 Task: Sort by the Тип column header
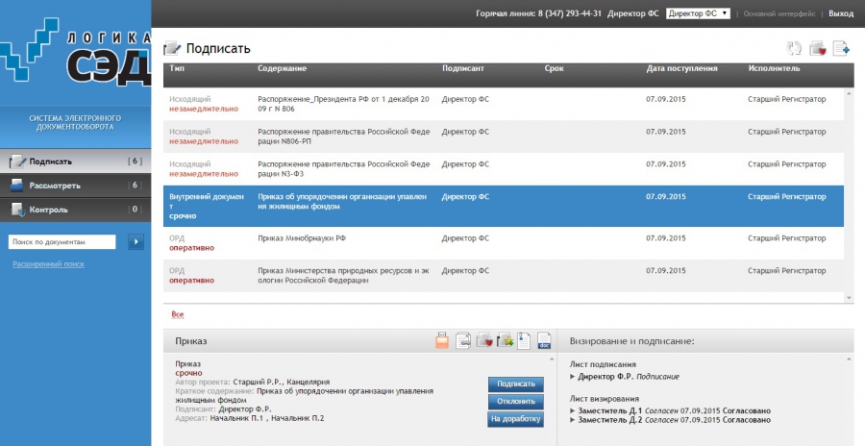(x=177, y=68)
